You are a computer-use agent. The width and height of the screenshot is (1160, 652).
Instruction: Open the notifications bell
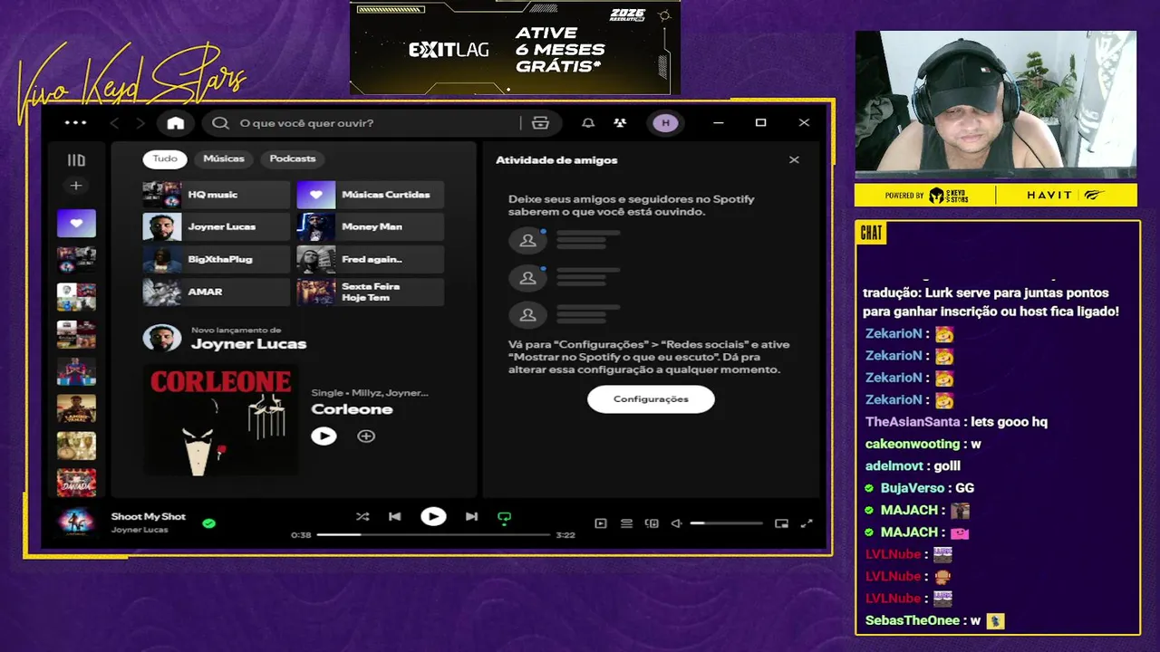click(x=588, y=123)
